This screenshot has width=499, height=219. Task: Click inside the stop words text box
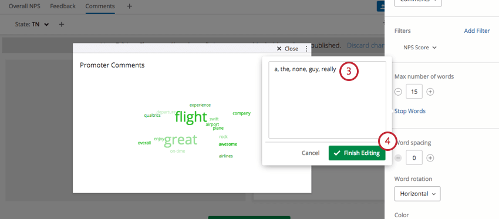point(327,100)
